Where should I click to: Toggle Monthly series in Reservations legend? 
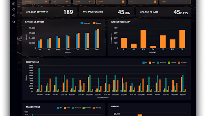182,63
